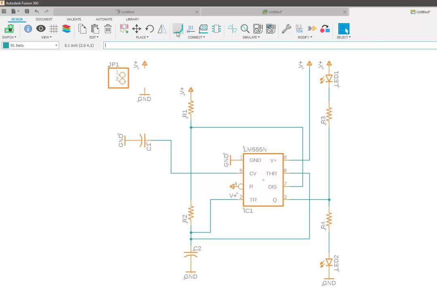Switch to the LIBRARY tab
The image size is (437, 294).
(x=132, y=19)
